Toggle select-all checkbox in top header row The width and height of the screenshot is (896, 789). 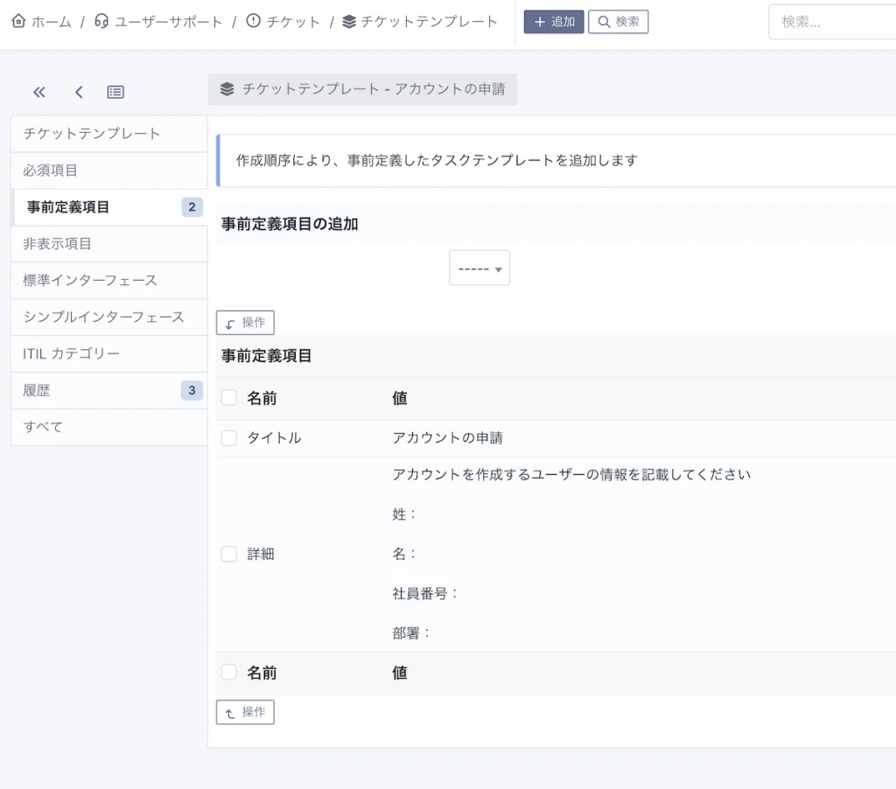[x=229, y=398]
